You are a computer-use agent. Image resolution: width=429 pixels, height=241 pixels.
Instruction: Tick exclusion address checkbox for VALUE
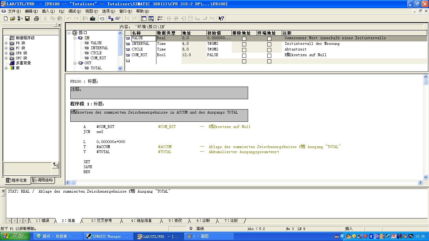tap(244, 39)
